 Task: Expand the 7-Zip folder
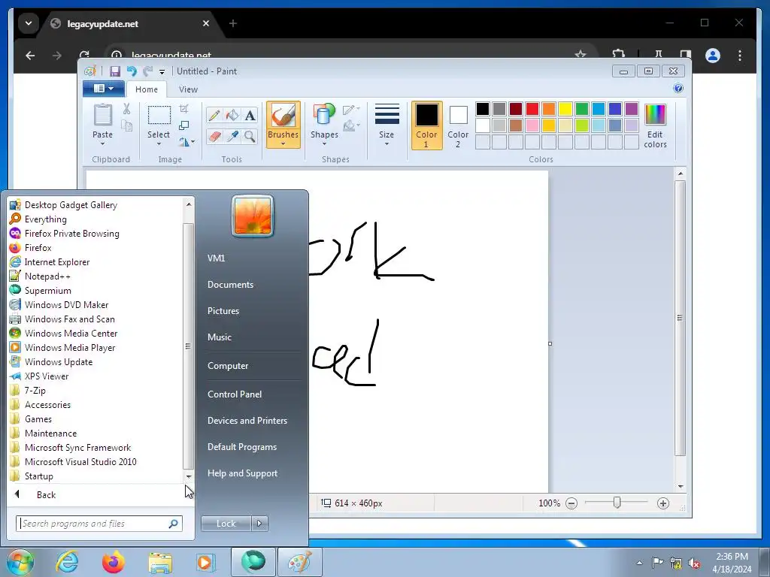(x=35, y=391)
